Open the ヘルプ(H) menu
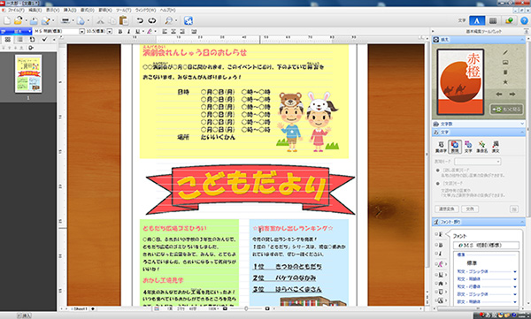Screen dimensions: 531x319 [x=167, y=11]
